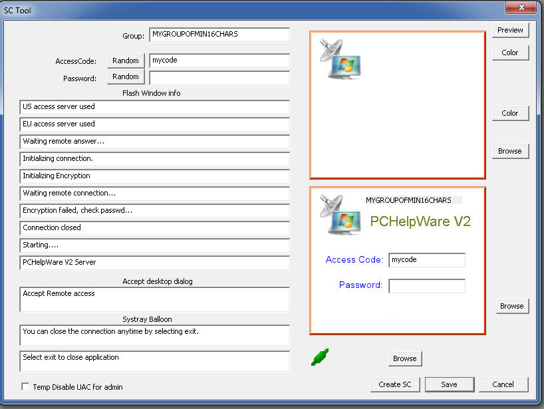The image size is (544, 409).
Task: Click the empty Password field next to Random
Action: click(x=219, y=78)
